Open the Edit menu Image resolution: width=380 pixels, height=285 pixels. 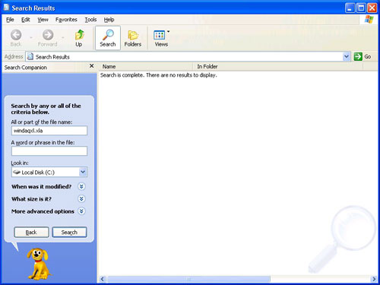(x=25, y=20)
